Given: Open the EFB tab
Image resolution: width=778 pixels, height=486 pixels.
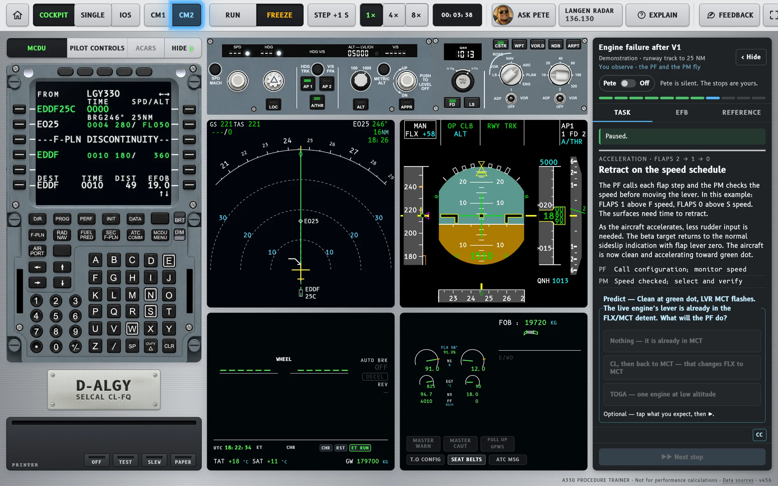Looking at the screenshot, I should click(x=682, y=112).
